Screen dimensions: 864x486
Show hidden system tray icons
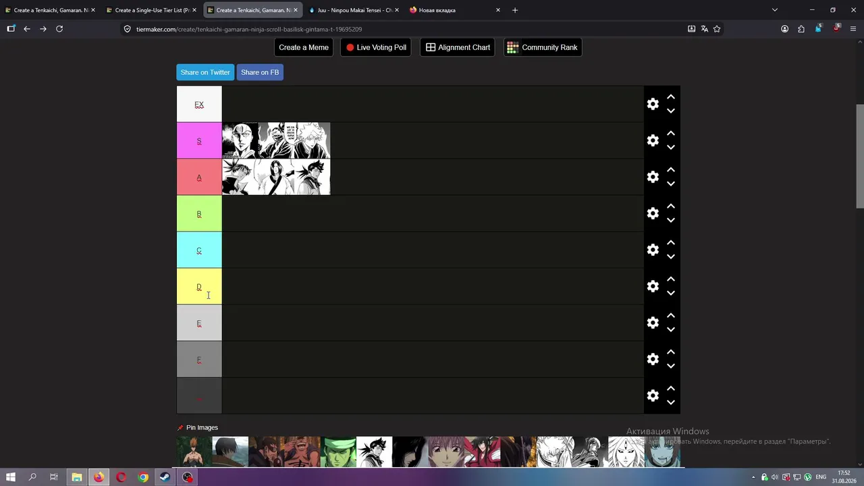click(x=754, y=477)
